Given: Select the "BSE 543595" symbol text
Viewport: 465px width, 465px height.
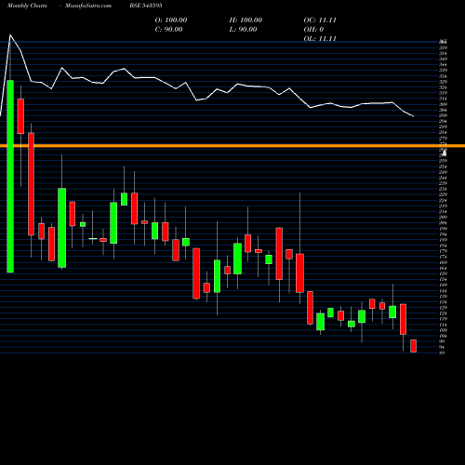Looking at the screenshot, I should click(x=146, y=6).
